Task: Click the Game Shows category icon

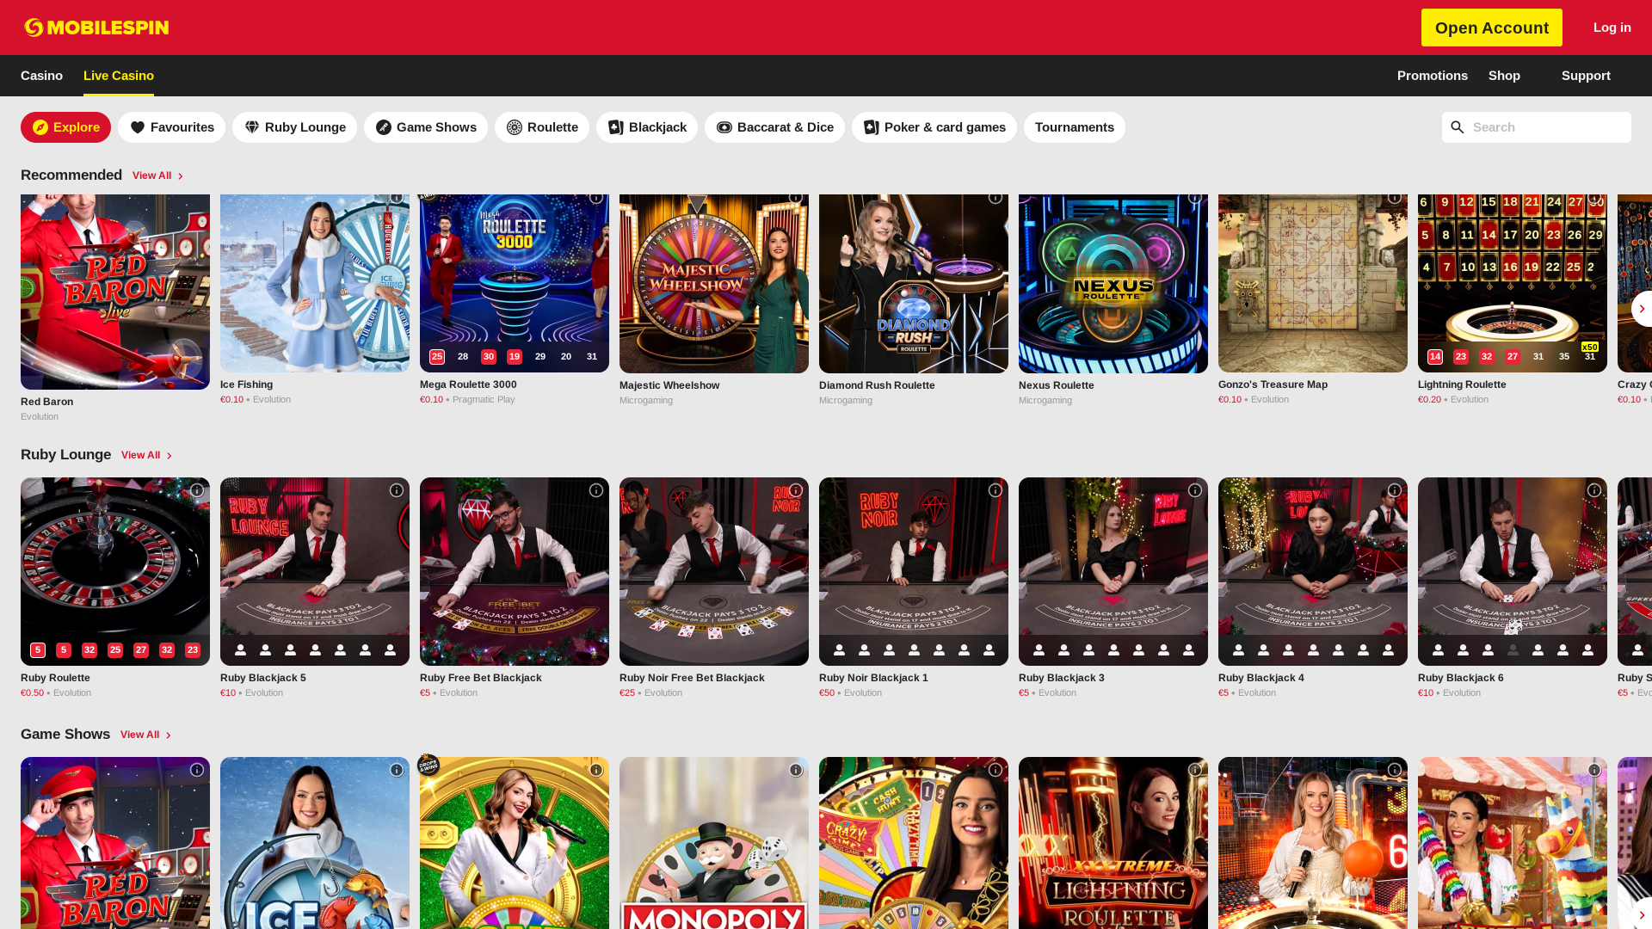Action: click(385, 127)
